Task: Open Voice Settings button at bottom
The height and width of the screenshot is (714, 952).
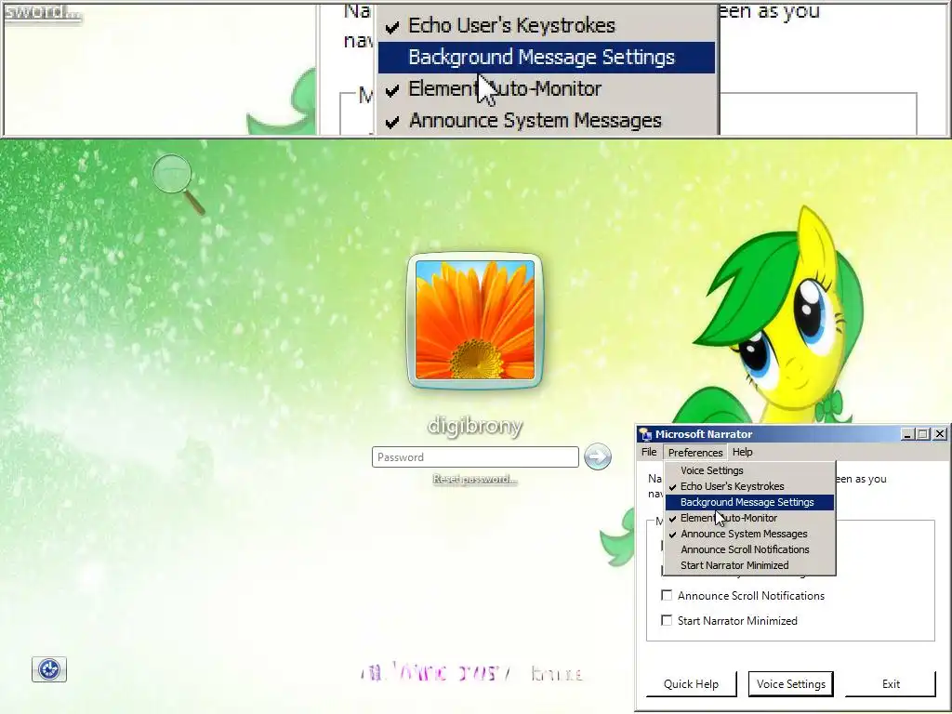Action: tap(790, 684)
